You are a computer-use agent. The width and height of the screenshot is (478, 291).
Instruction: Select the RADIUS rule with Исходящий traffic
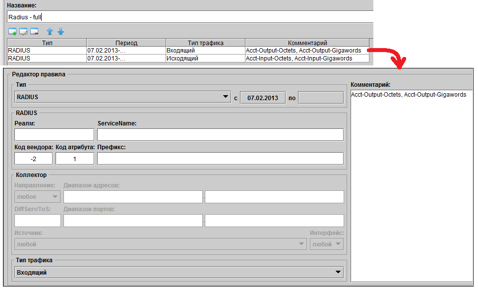pyautogui.click(x=188, y=58)
